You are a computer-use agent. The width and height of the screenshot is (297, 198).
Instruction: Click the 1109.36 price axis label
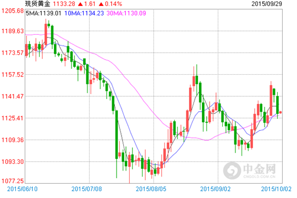tap(13, 140)
